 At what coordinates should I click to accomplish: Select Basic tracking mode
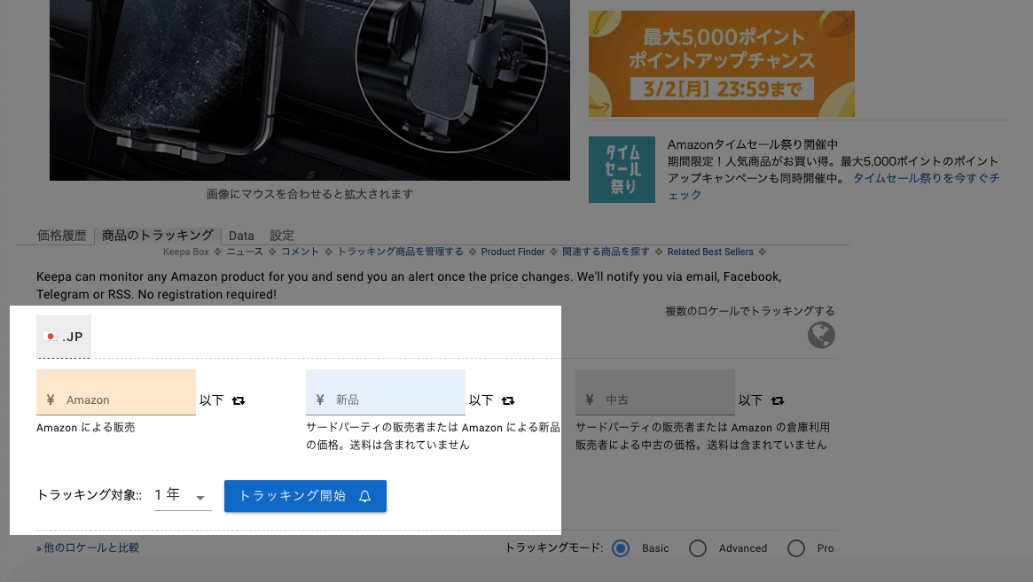coord(621,548)
